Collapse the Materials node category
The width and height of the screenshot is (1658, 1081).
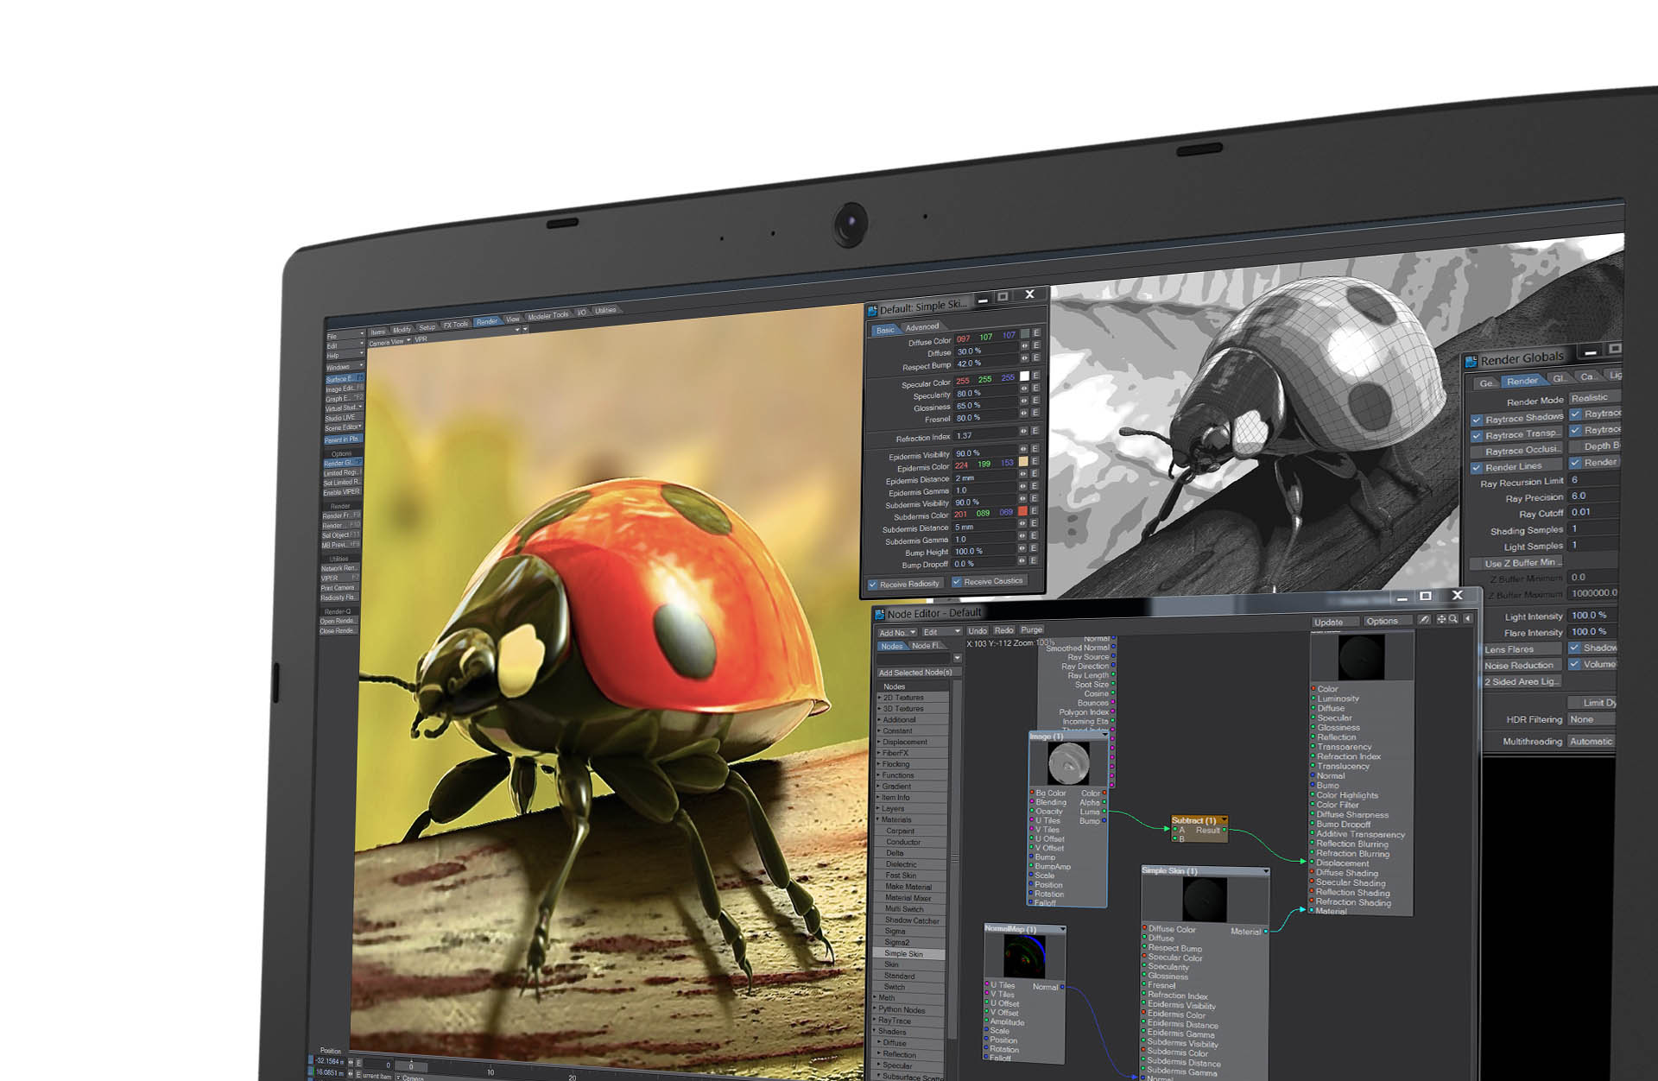click(x=879, y=819)
